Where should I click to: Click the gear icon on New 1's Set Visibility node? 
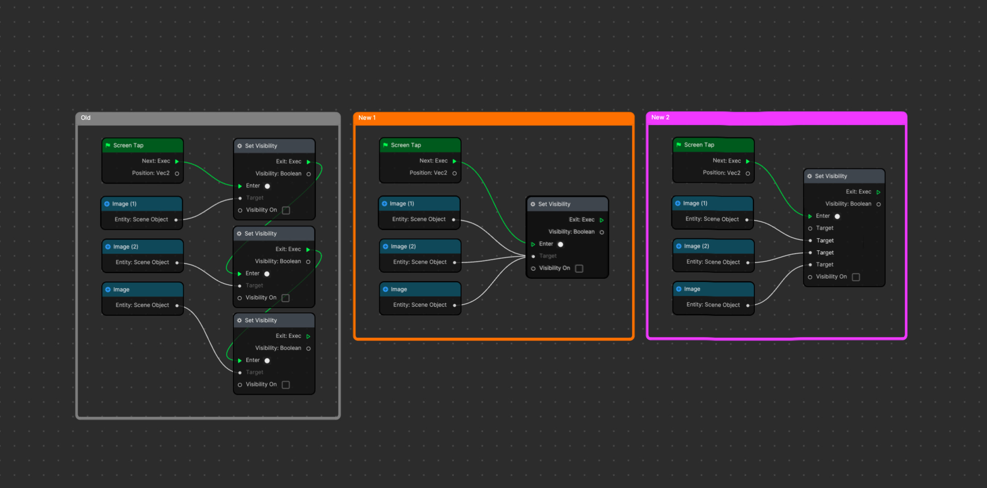click(533, 204)
